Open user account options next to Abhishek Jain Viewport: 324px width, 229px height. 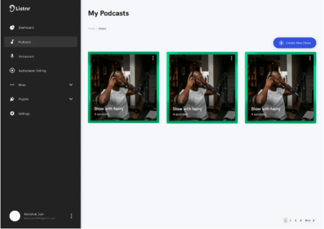pos(71,216)
